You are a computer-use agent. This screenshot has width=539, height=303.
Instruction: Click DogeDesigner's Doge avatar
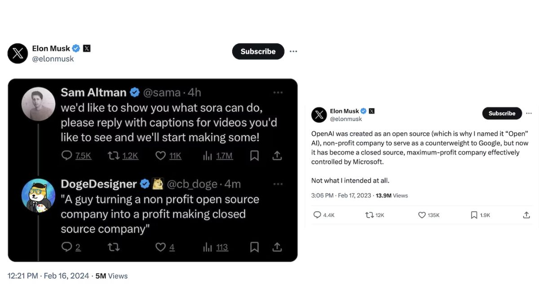pyautogui.click(x=38, y=195)
